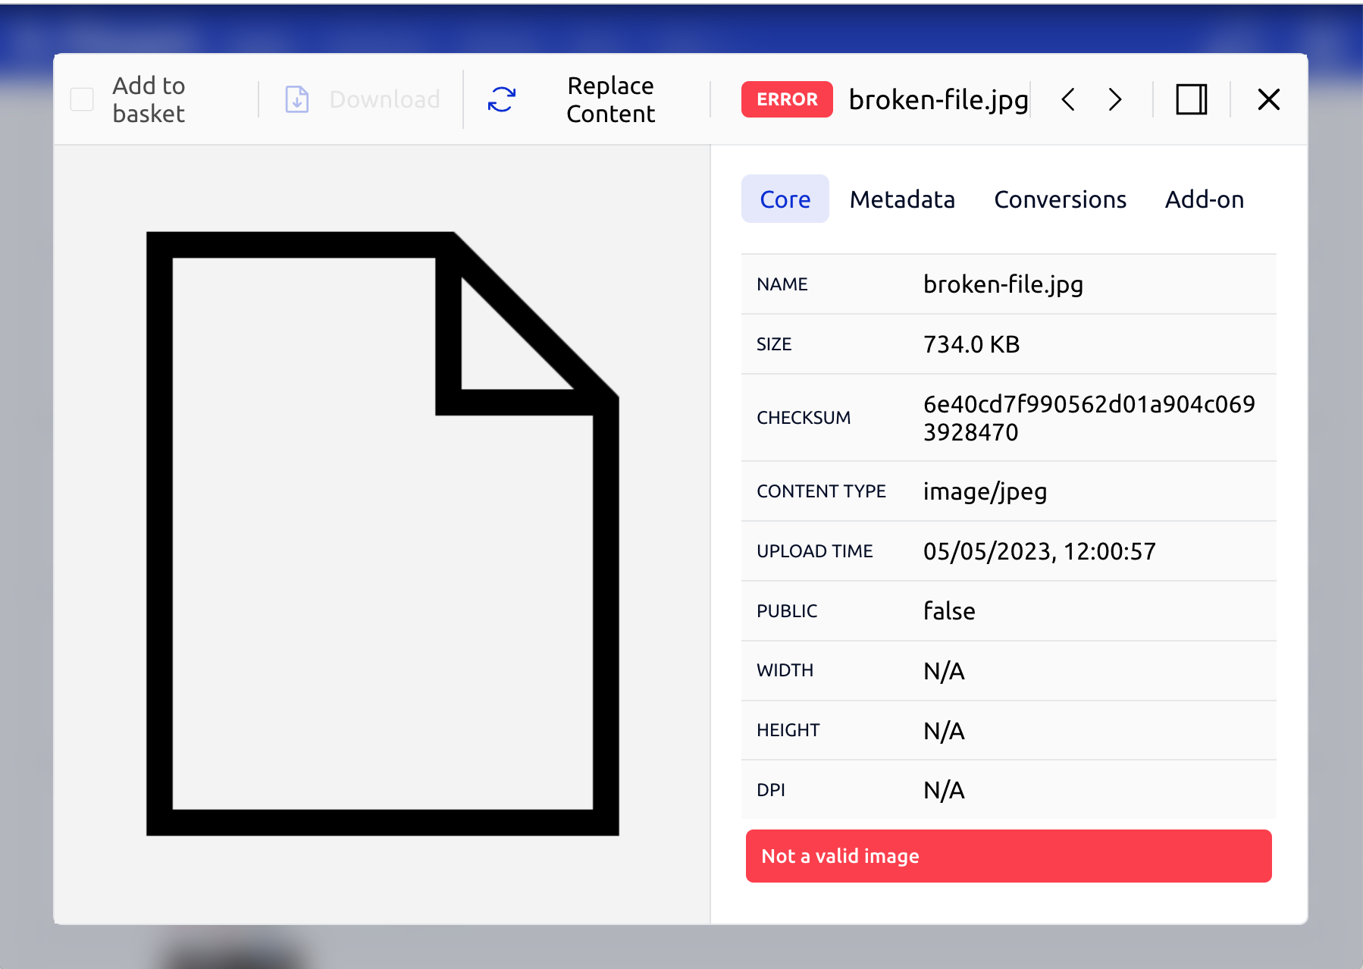This screenshot has height=969, width=1363.
Task: Show the Conversions tab
Action: pyautogui.click(x=1060, y=199)
